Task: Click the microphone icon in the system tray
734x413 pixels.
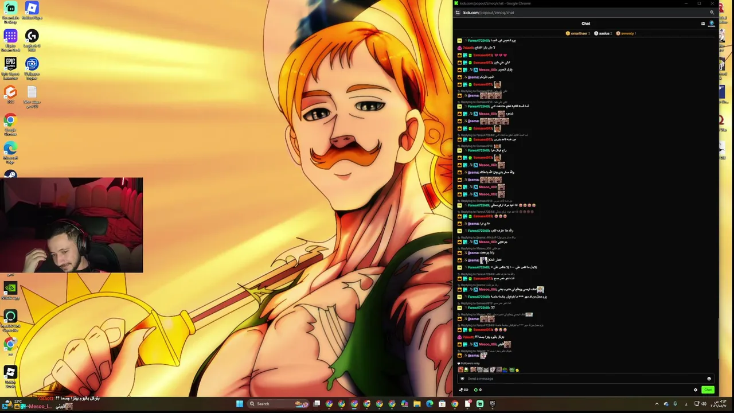Action: 675,404
